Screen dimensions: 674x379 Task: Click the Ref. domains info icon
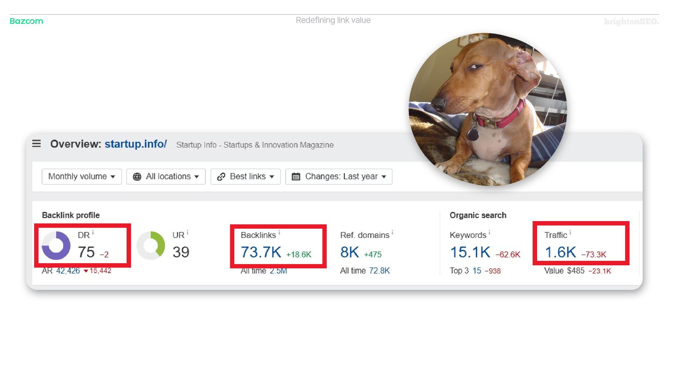pyautogui.click(x=392, y=233)
